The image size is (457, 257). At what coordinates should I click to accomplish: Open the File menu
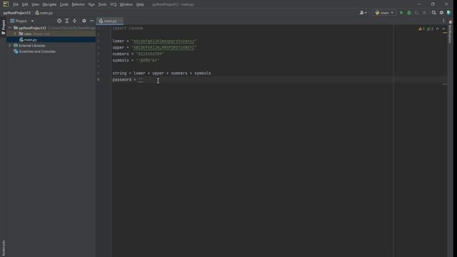pos(16,4)
